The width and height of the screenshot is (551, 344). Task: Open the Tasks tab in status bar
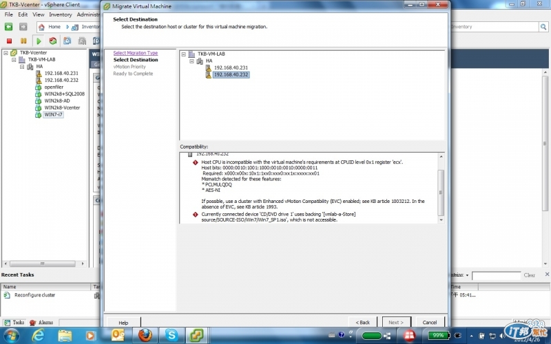(14, 322)
